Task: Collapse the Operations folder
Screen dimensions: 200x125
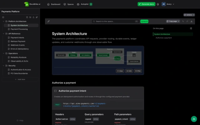Action: 3,53
